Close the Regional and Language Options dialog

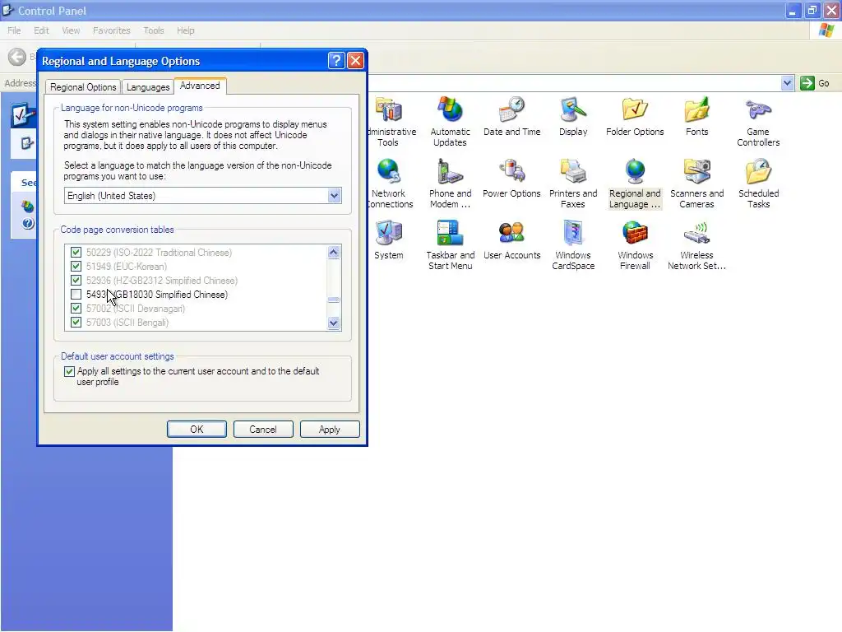click(x=355, y=61)
